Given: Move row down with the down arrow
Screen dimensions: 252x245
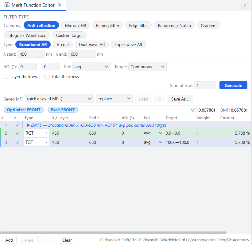Looking at the screenshot, I should [53, 240].
